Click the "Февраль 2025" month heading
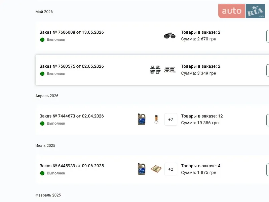This screenshot has width=269, height=202. 48,195
